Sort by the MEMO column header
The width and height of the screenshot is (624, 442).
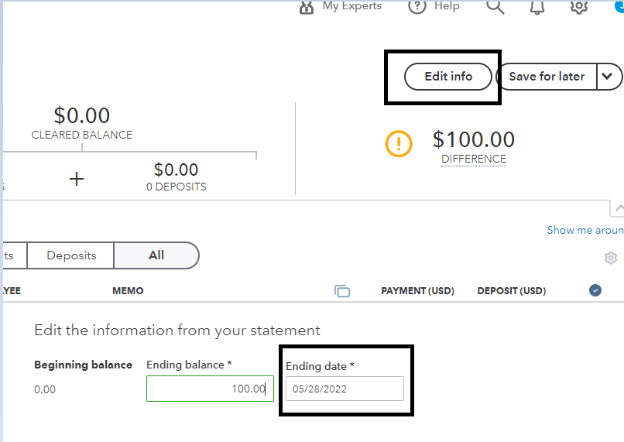point(128,291)
